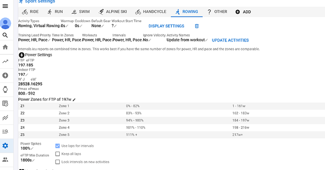The image size is (325, 170).
Task: Click UPDATE ACTIVITIES
Action: click(230, 40)
